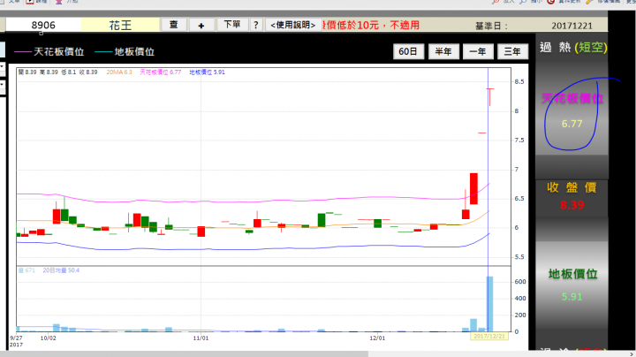Screen dimensions: 636x357
Task: Switch chart range to 三年
Action: coord(512,51)
